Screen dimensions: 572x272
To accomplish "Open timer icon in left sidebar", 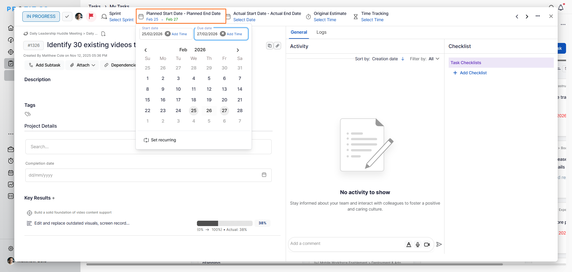I will click(11, 161).
